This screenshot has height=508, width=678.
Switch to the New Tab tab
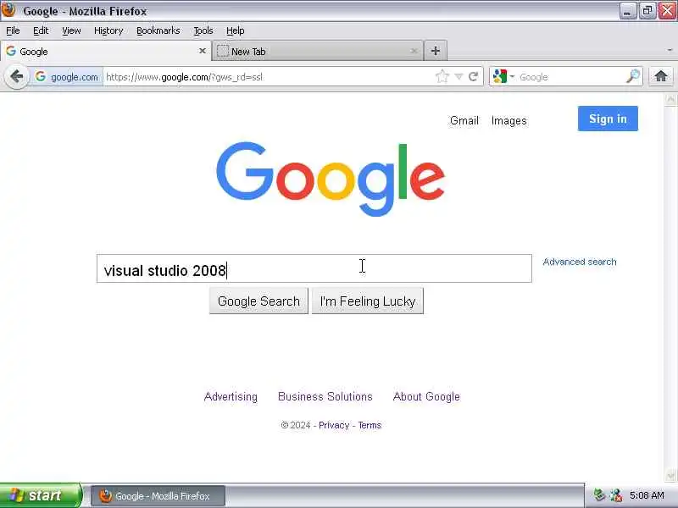pyautogui.click(x=318, y=52)
